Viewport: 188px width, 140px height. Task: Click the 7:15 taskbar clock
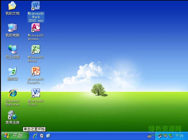[x=180, y=136]
